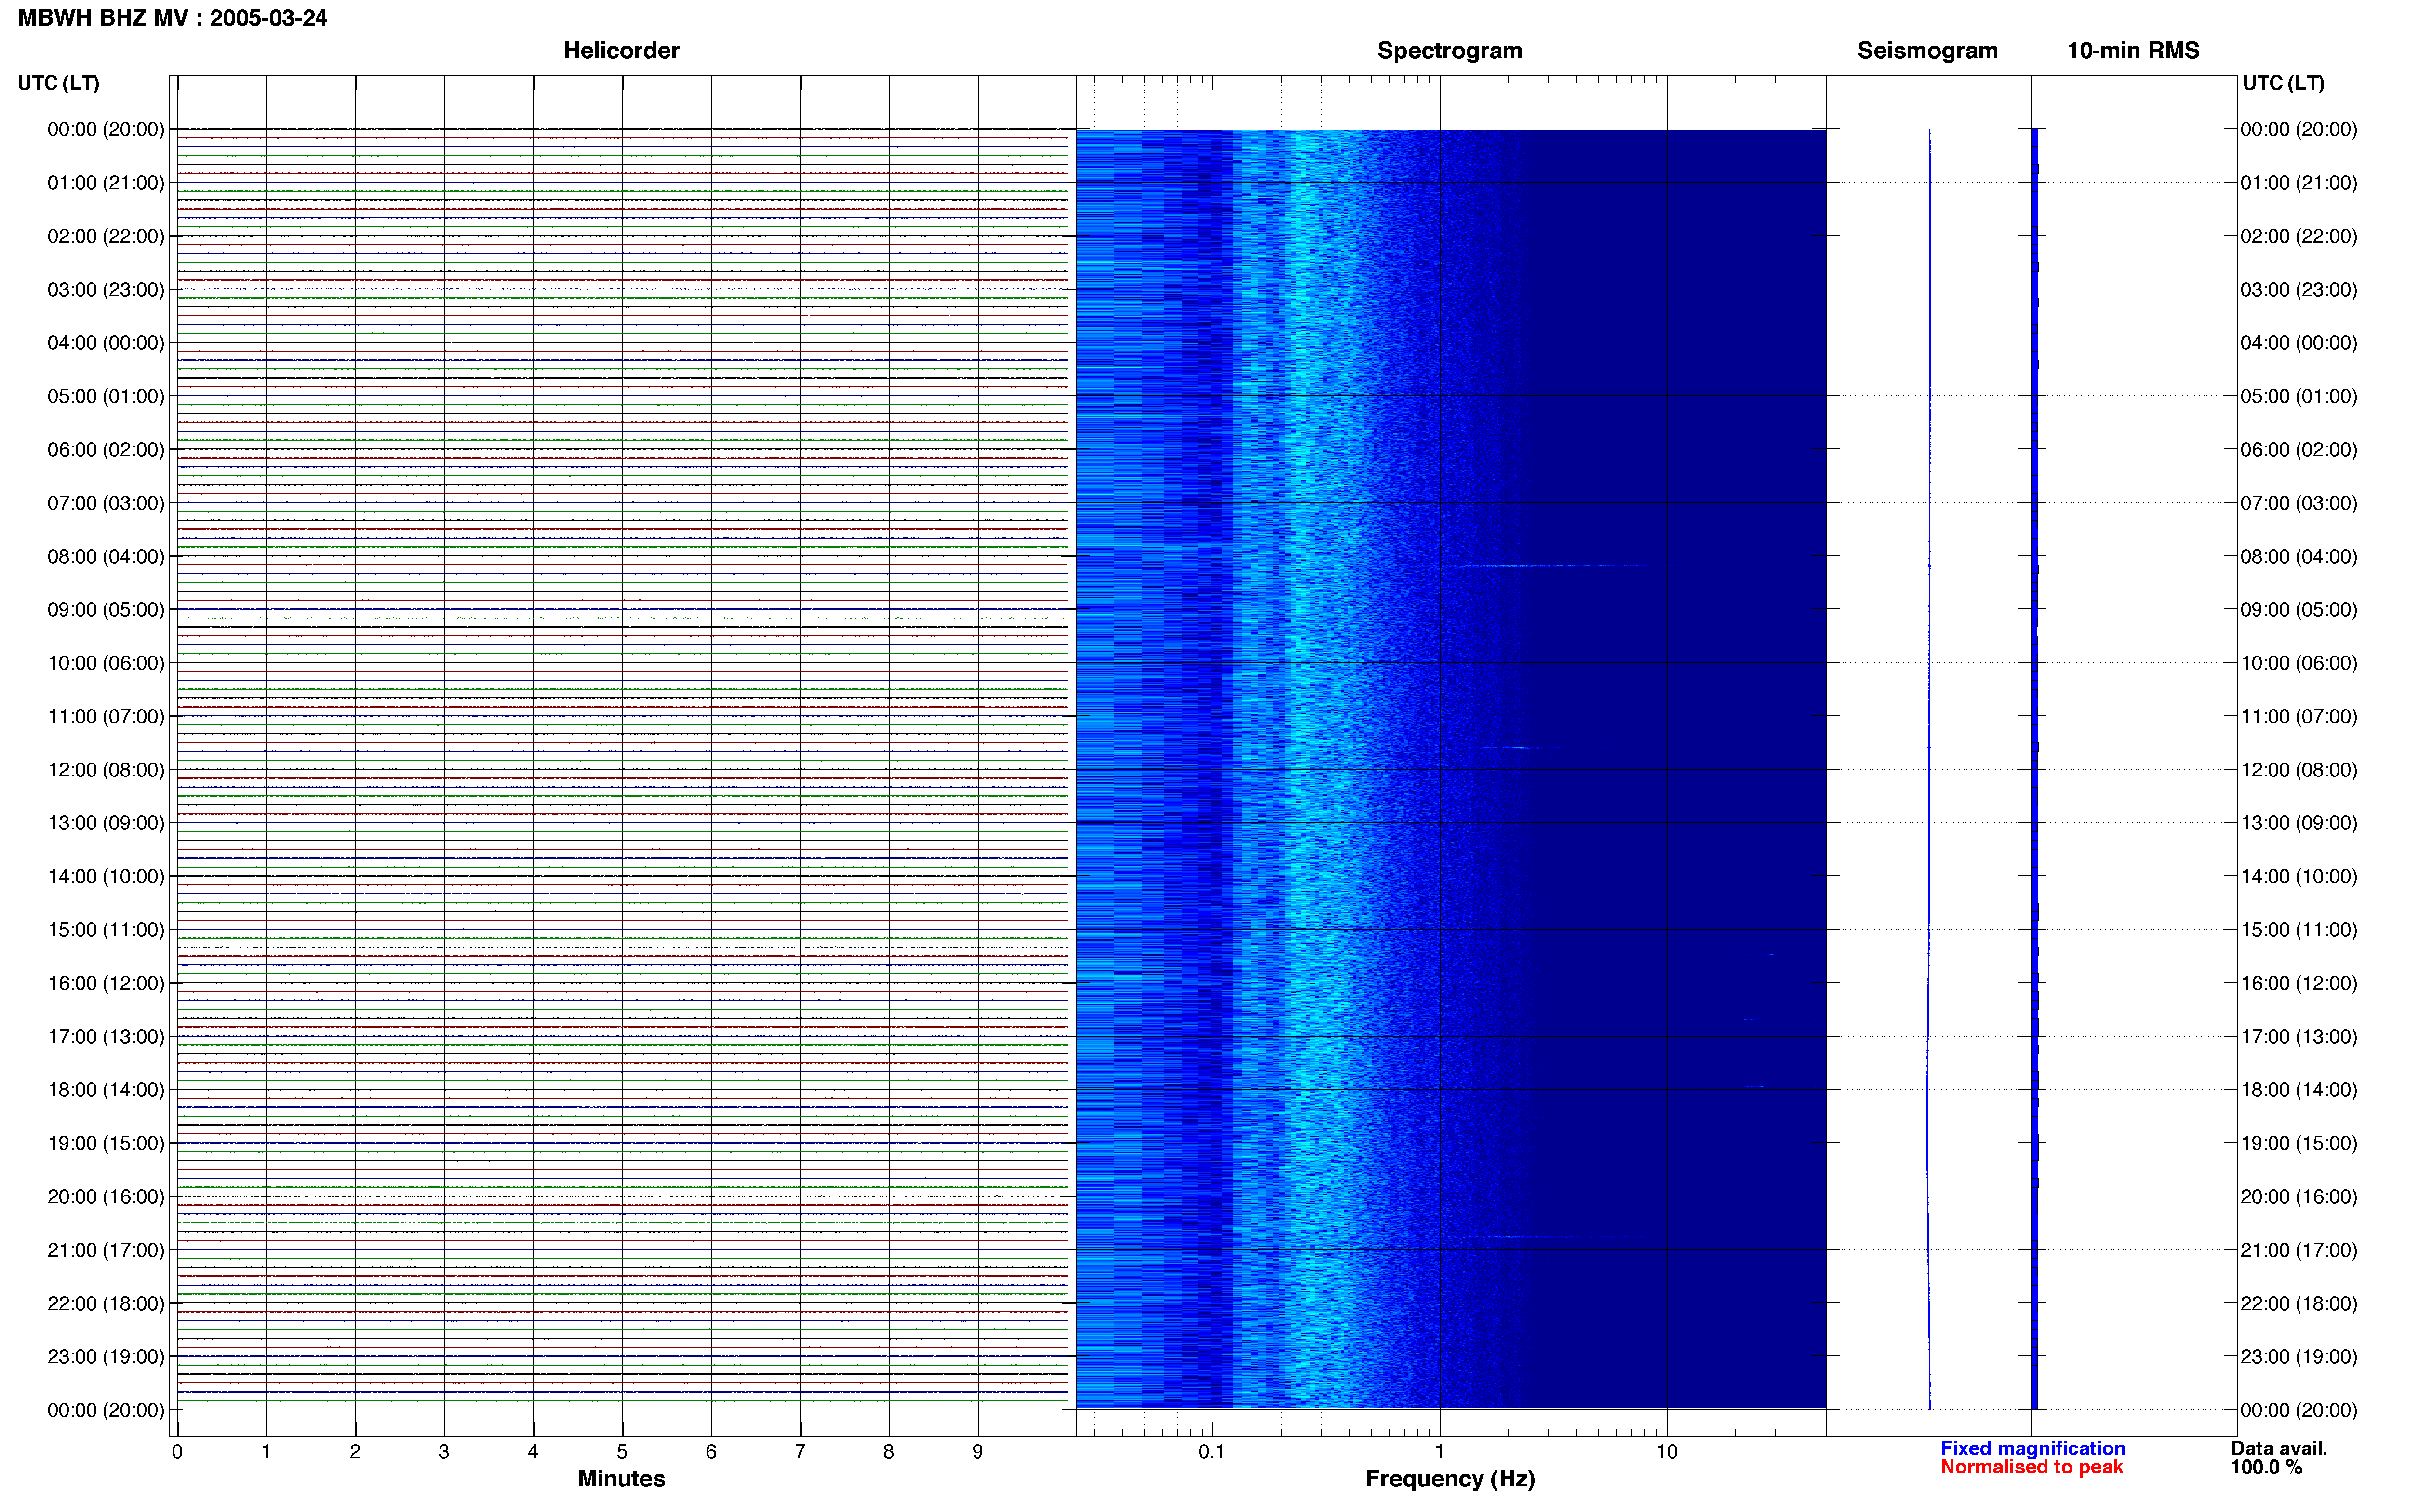Click the 10:00 (06:00) label left of Helicorder
Viewport: 2419px width, 1512px height.
pos(106,663)
